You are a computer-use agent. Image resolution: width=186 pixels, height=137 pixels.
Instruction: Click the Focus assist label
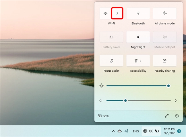(111, 71)
